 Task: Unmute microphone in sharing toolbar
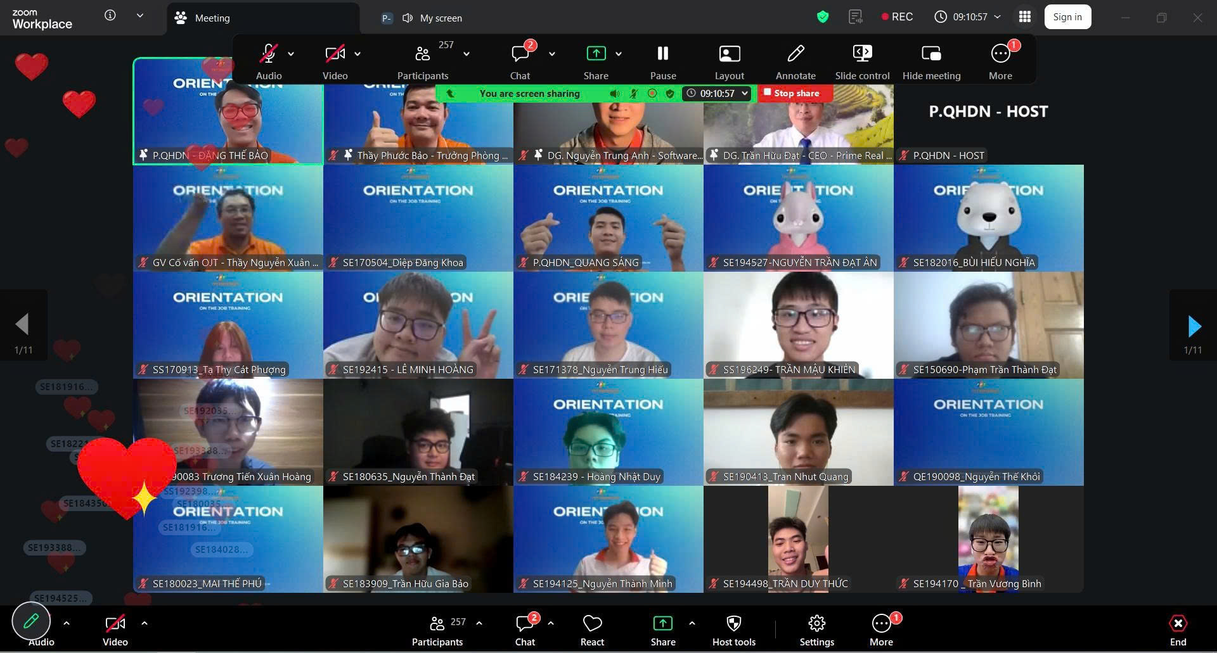tap(269, 54)
